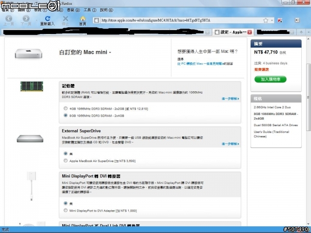Click 進一步瞭解 link in the 記憶體 section
This screenshot has height=233, width=311.
click(230, 99)
